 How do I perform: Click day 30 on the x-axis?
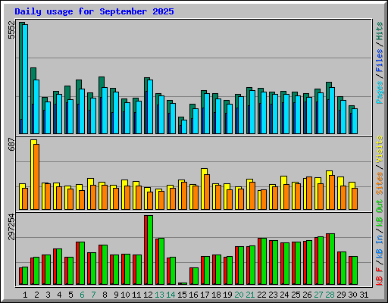point(352,295)
